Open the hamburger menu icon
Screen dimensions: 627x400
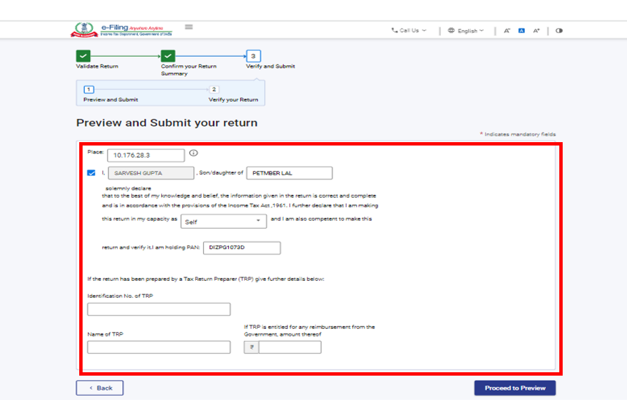189,27
